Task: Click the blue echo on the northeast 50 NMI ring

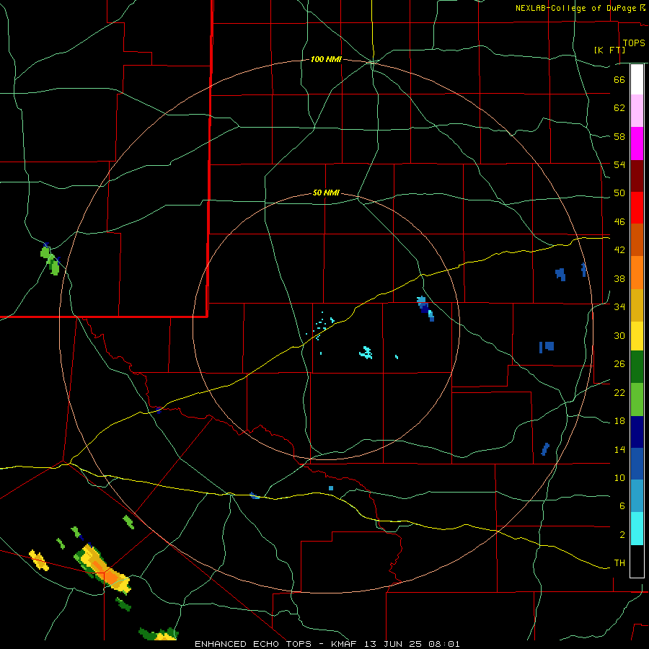Action: 425,309
